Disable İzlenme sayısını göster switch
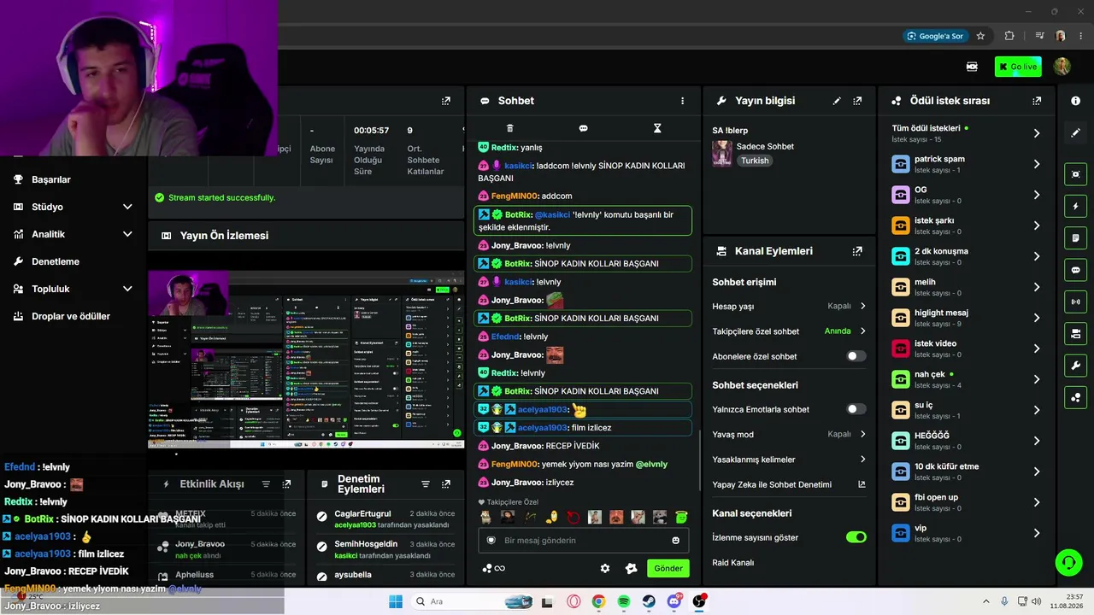This screenshot has height=615, width=1094. 856,537
